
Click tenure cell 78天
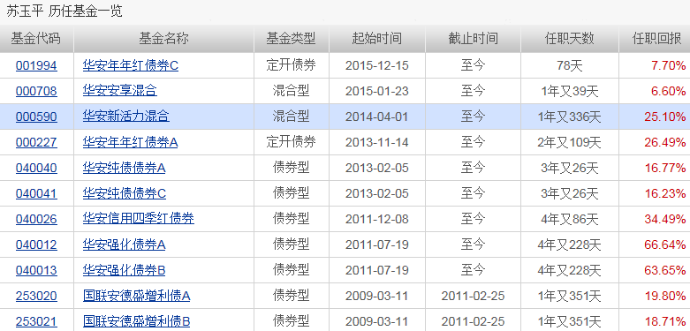(x=570, y=66)
